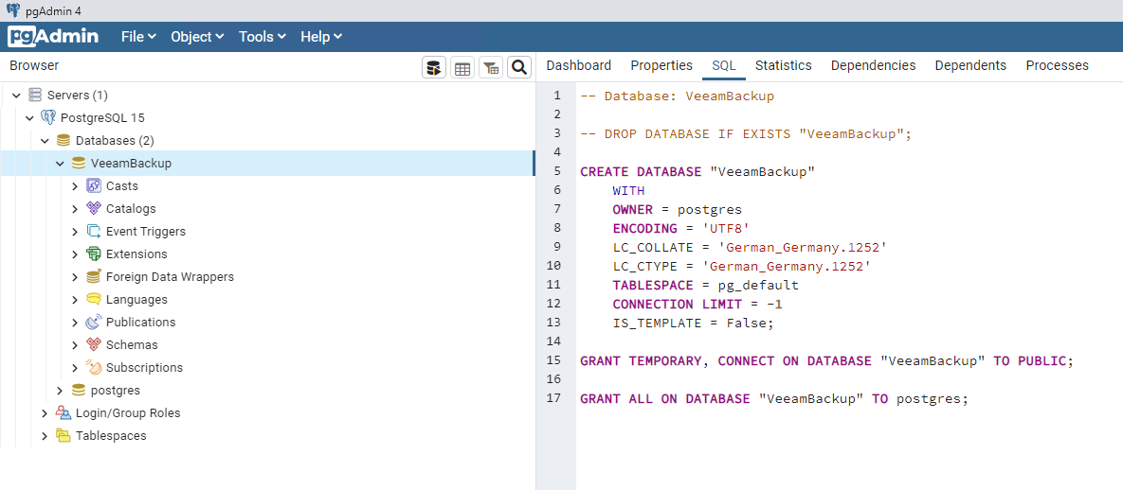1123x490 pixels.
Task: Expand the Publications node
Action: pos(75,322)
